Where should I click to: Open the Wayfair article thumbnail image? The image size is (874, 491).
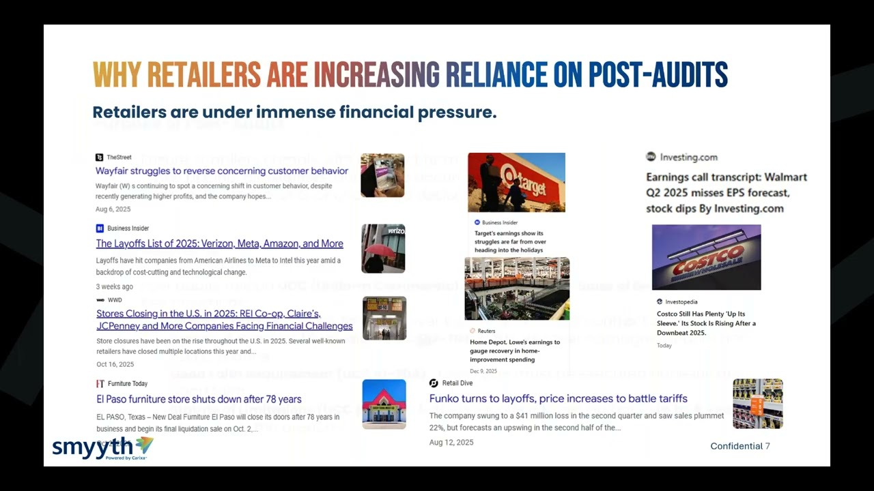(382, 175)
